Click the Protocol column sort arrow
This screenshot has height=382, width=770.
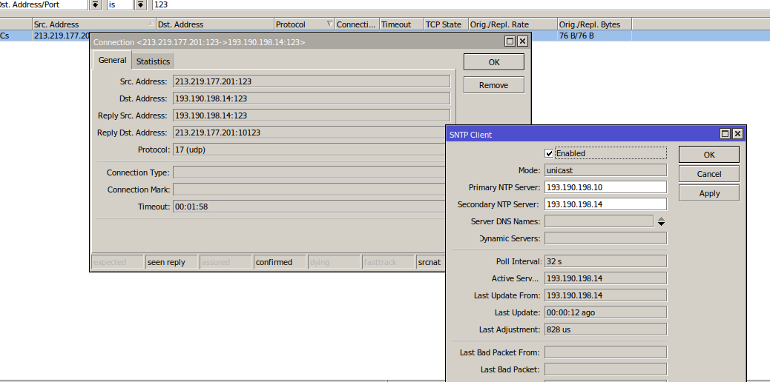(329, 24)
